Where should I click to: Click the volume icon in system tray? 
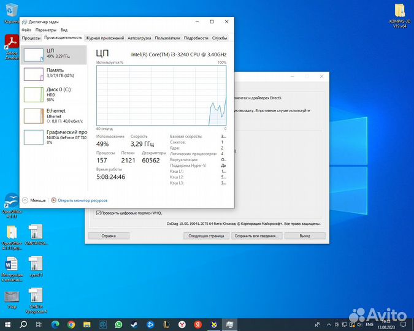[x=359, y=324]
